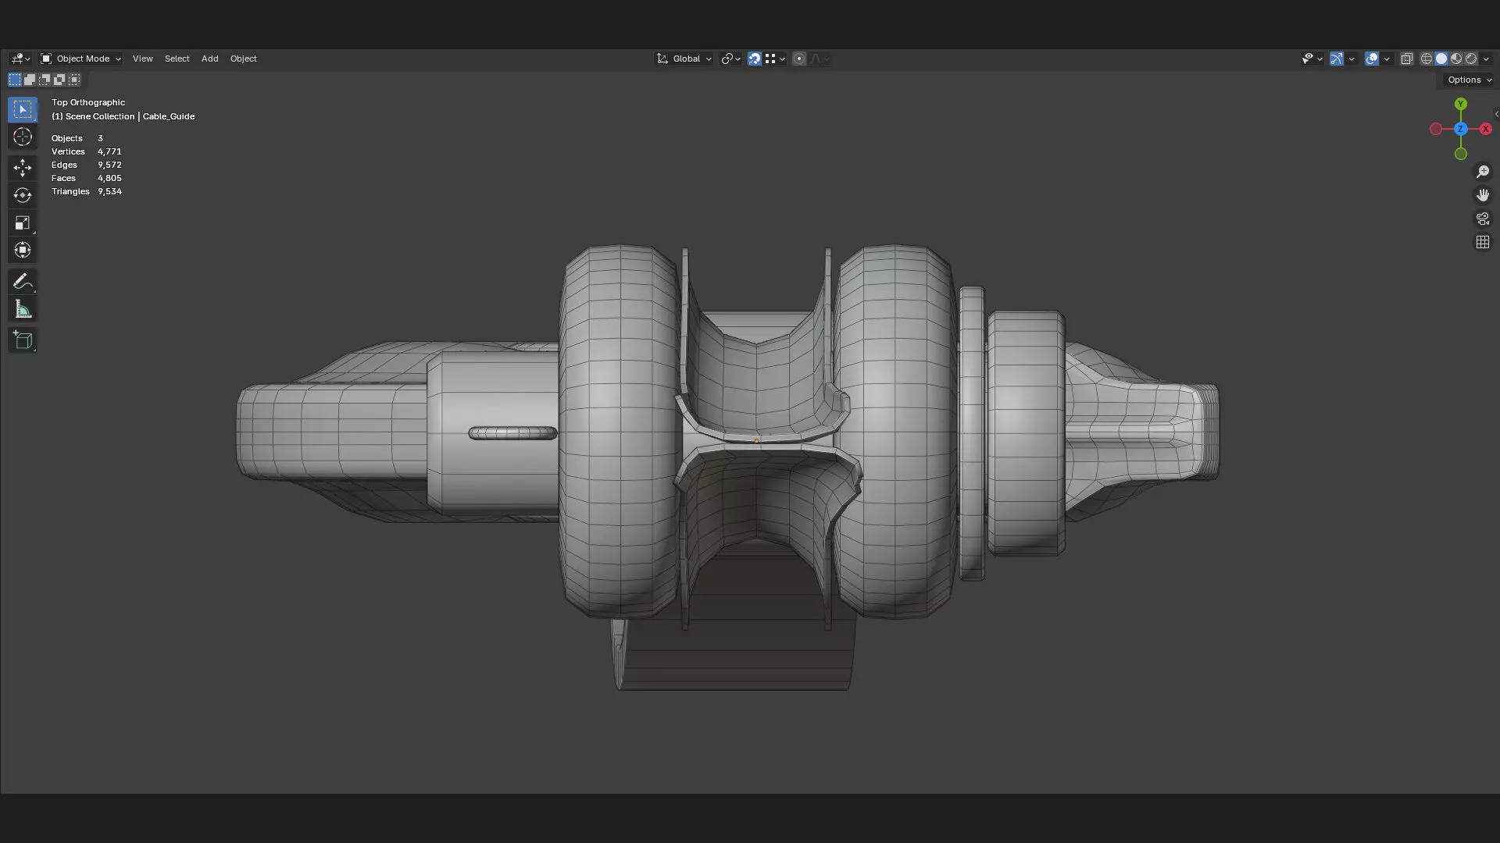The image size is (1500, 843).
Task: Activate the Move tool
Action: pos(22,168)
